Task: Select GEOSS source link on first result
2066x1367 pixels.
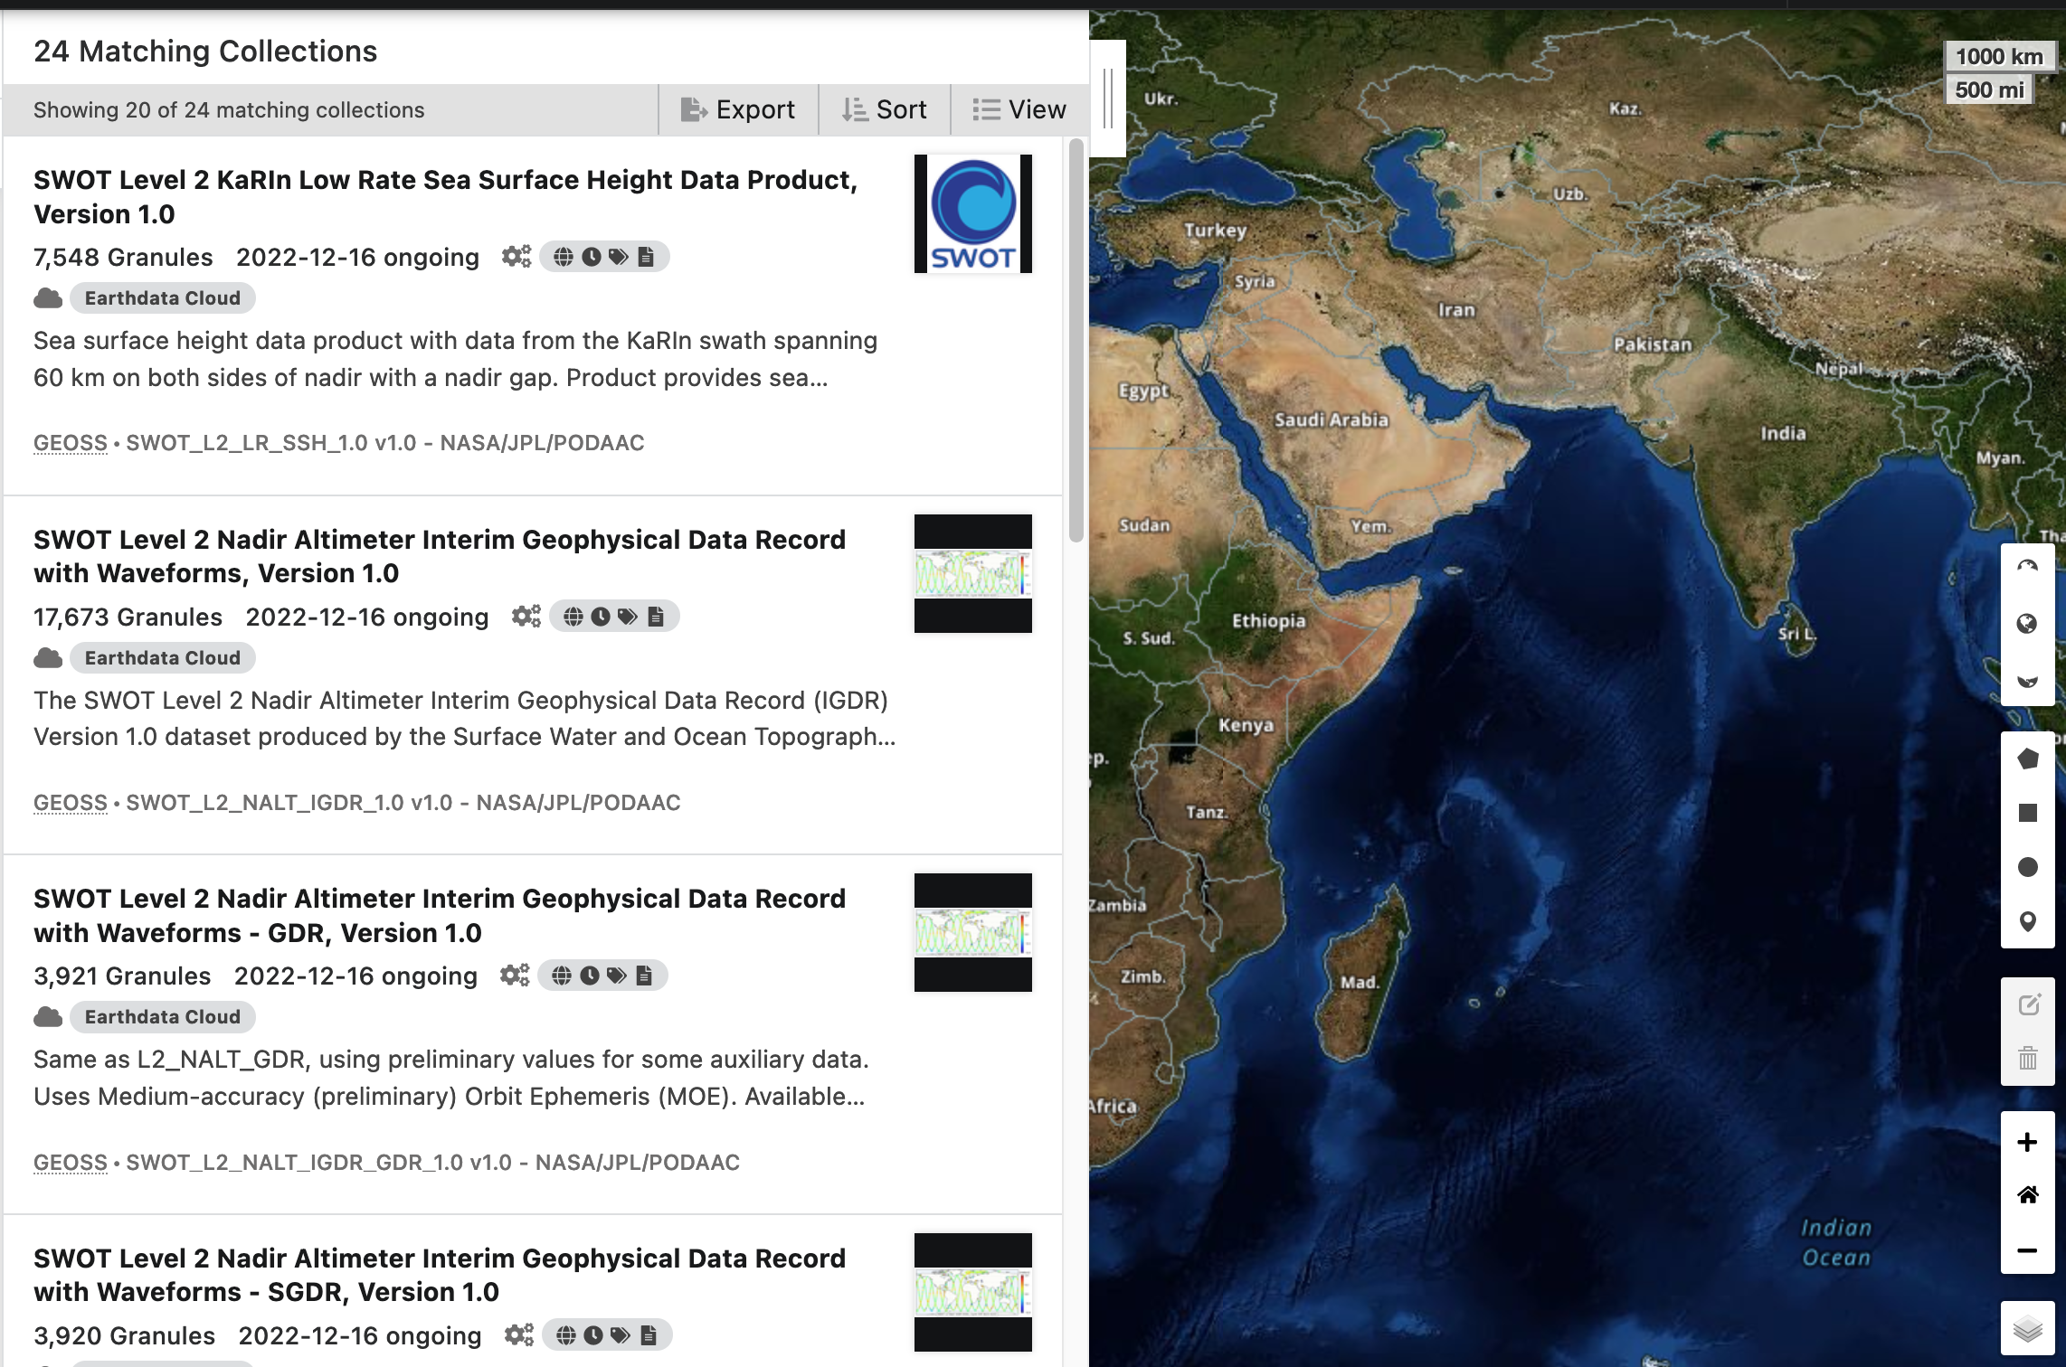Action: coord(71,442)
